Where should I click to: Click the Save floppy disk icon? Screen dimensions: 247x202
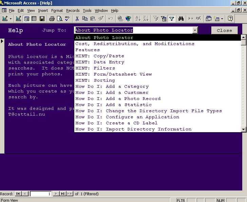pos(42,19)
